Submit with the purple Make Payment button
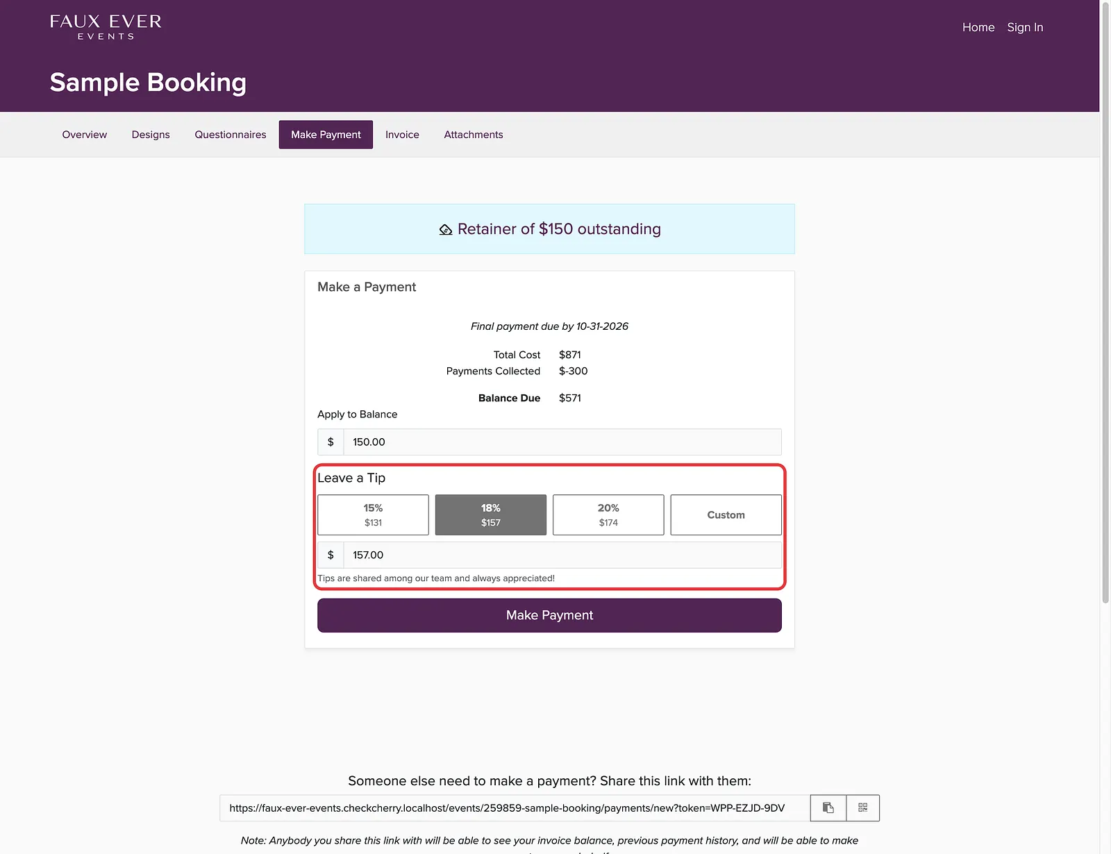Image resolution: width=1111 pixels, height=854 pixels. coord(549,615)
